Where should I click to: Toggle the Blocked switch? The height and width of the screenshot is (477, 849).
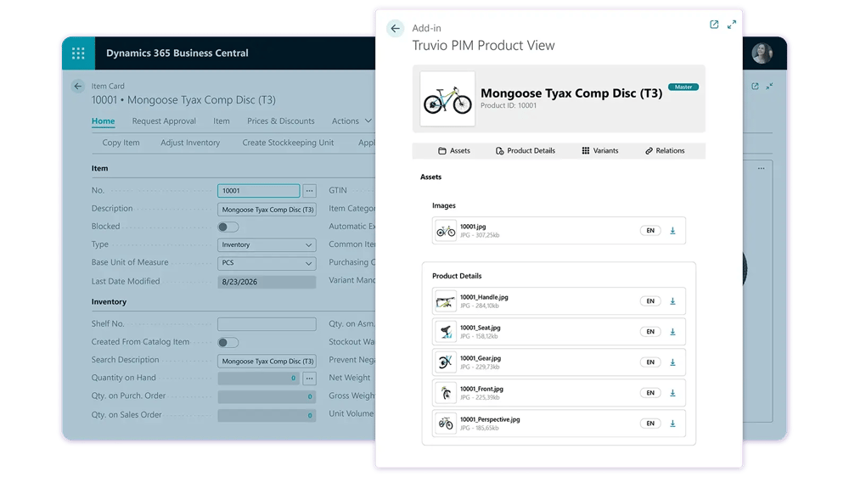pos(228,227)
